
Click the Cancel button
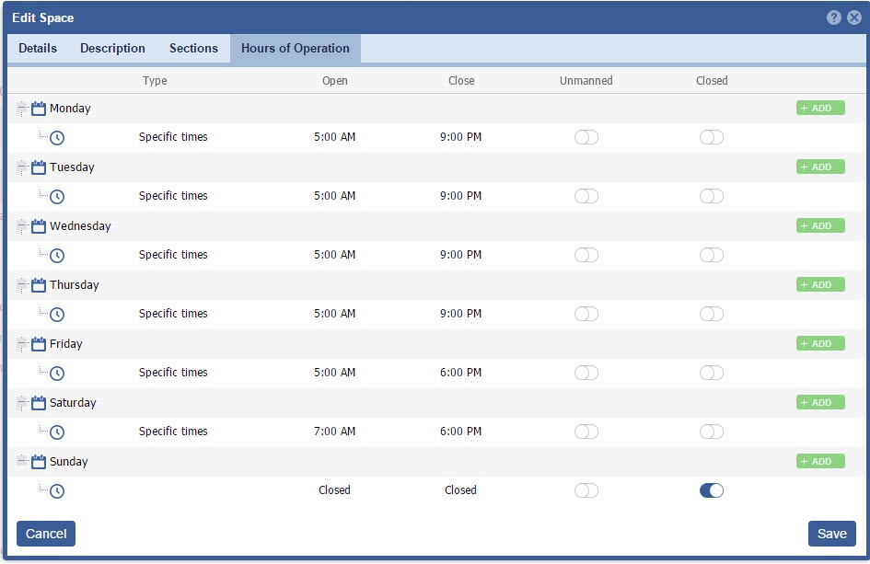click(46, 534)
